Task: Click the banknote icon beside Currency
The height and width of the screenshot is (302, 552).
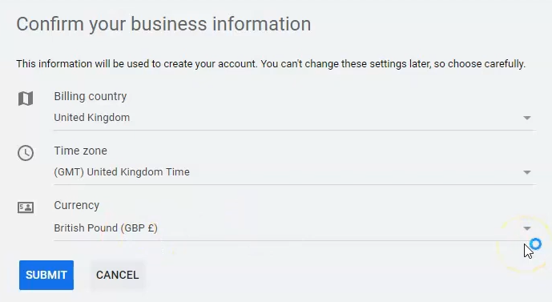Action: (x=26, y=207)
